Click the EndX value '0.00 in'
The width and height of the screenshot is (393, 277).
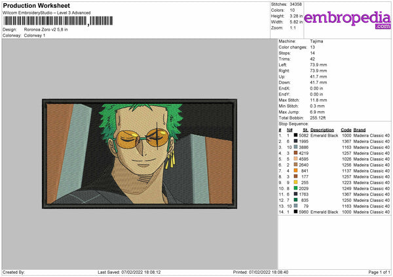(x=316, y=88)
